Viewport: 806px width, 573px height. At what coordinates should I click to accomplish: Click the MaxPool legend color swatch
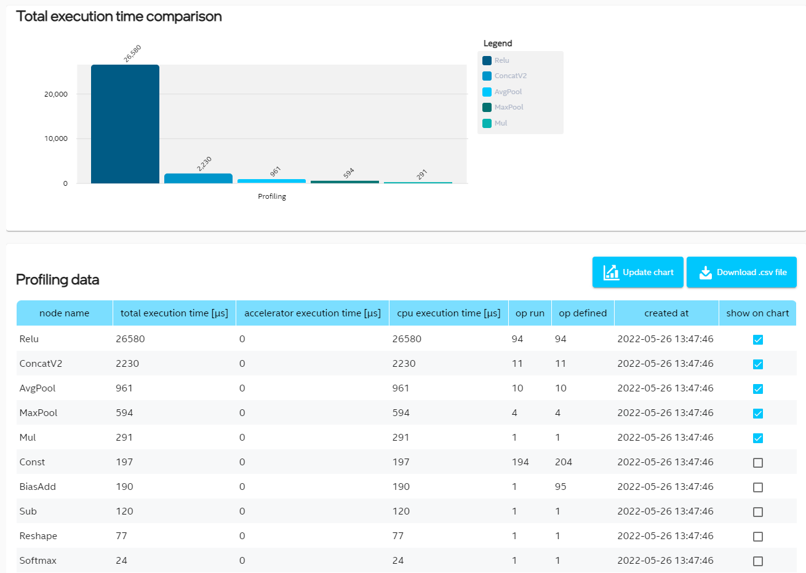point(487,107)
